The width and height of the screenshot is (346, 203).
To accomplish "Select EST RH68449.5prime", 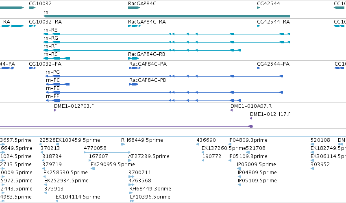I will [x=142, y=140].
